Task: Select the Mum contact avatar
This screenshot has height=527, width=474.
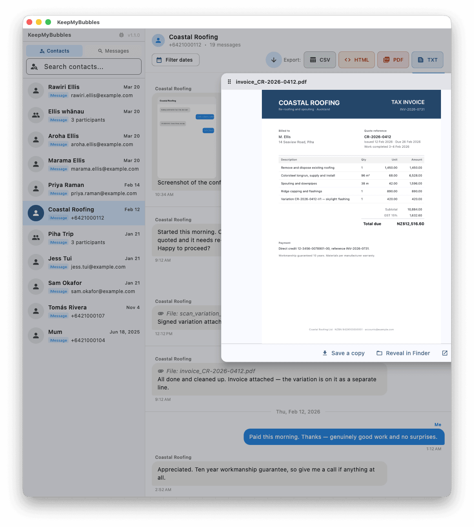Action: (x=36, y=336)
